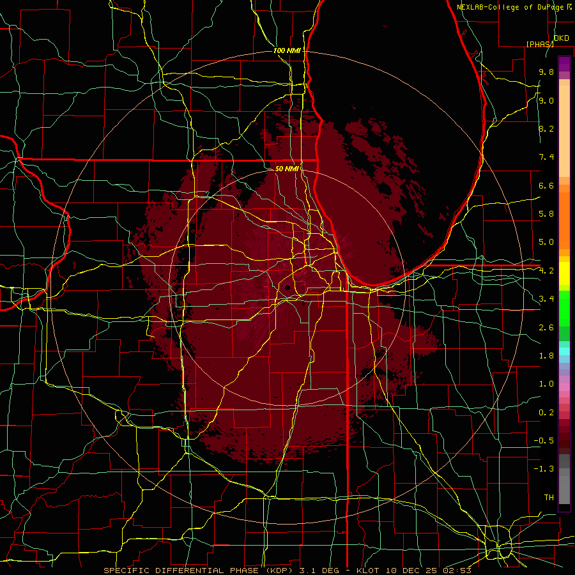Click the 8.2 value on the scale
Screen dimensions: 575x575
coord(546,128)
